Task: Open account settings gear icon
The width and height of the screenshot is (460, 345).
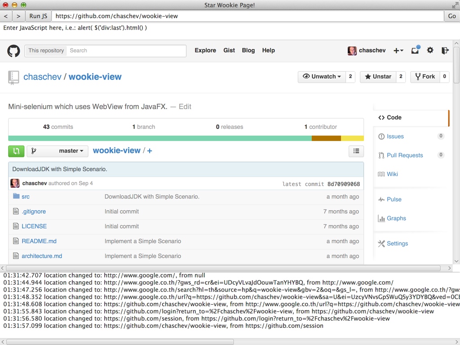Action: point(430,50)
